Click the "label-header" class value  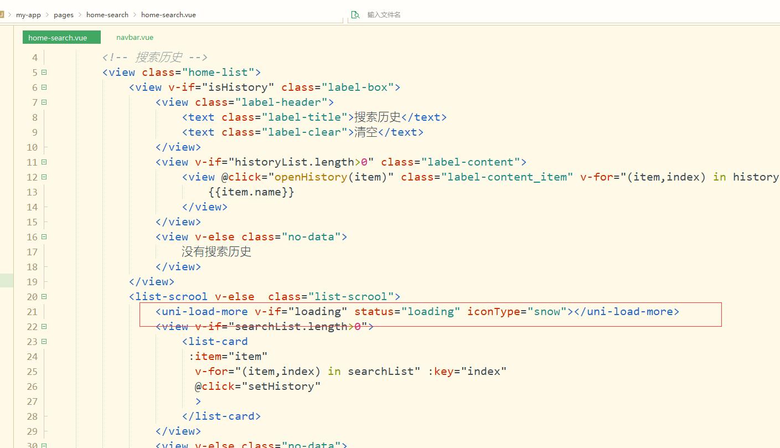point(281,102)
